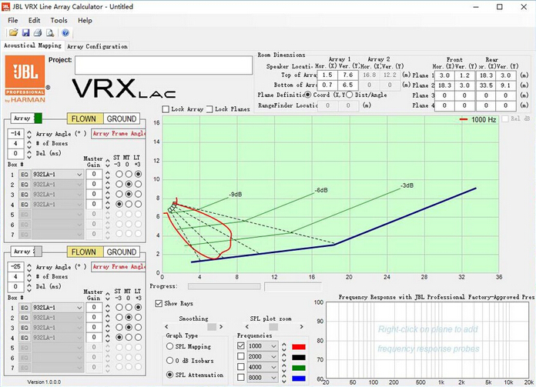Select 0 dB Isobars graph type
Image resolution: width=536 pixels, height=387 pixels.
click(x=169, y=360)
